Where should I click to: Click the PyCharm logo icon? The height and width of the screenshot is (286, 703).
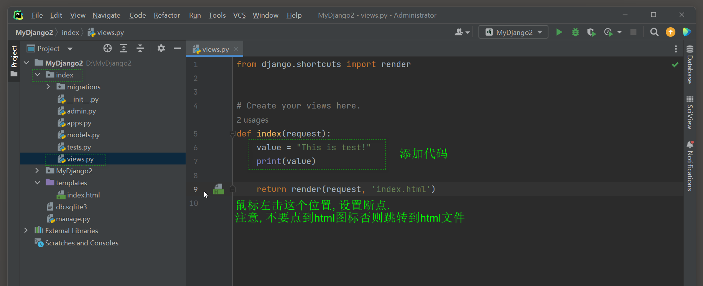click(18, 15)
